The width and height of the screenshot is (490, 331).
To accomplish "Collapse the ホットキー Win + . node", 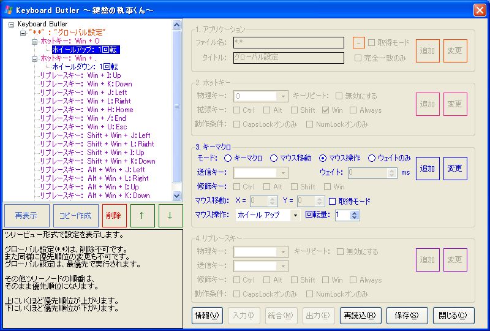I will tap(35, 59).
